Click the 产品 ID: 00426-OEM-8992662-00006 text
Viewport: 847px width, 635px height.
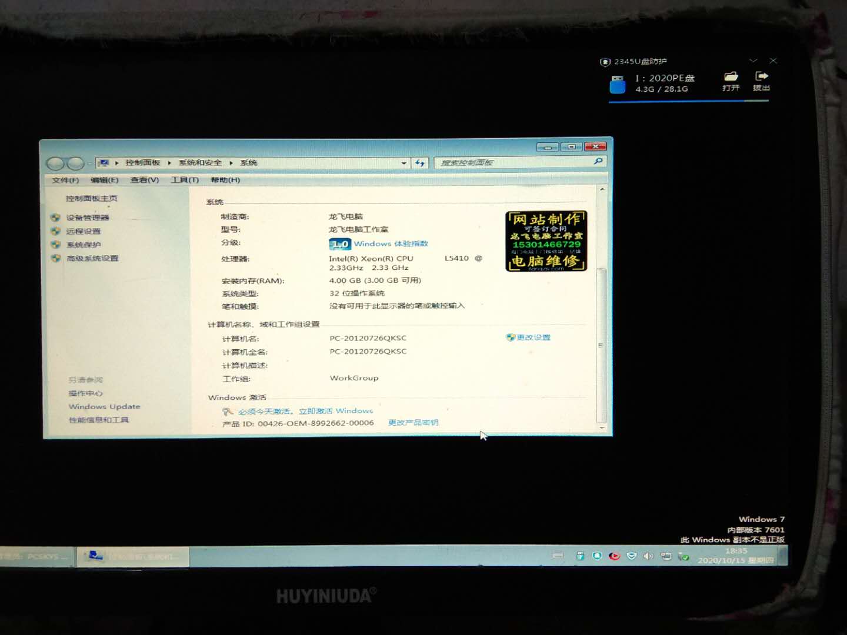tap(298, 423)
